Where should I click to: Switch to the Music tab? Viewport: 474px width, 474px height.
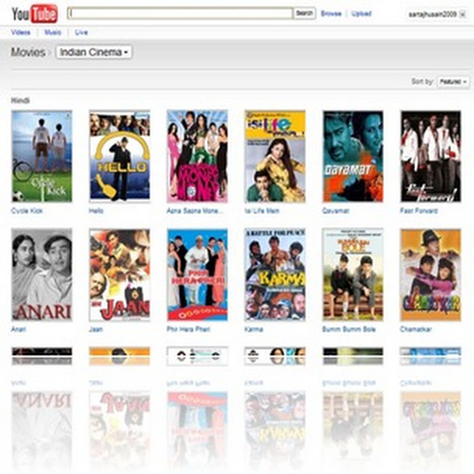click(x=53, y=33)
